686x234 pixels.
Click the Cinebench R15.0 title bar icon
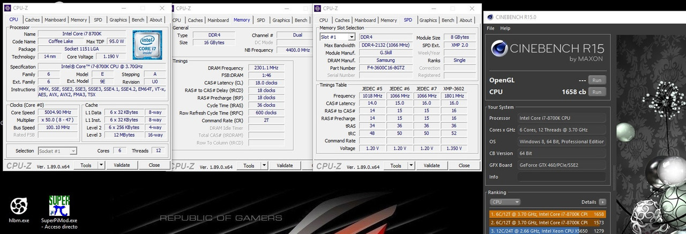tap(490, 17)
